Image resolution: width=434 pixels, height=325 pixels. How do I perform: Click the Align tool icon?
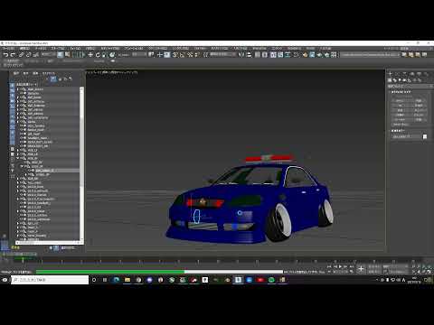pyautogui.click(x=249, y=55)
